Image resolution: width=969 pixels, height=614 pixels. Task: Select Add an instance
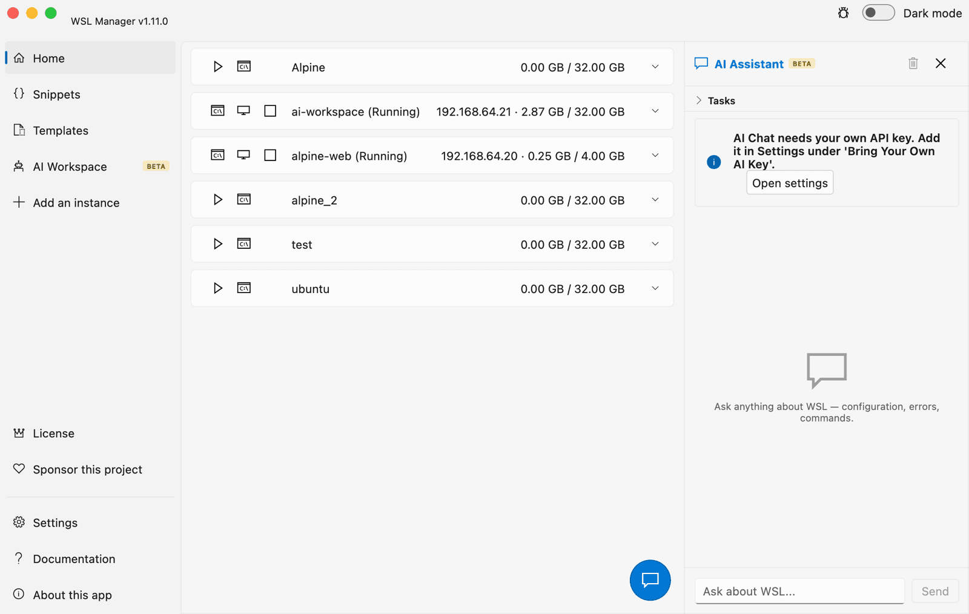(90, 203)
